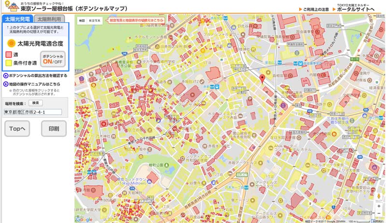Click the 赤坂アークヒルズ marker icon
Image resolution: width=386 pixels, height=223 pixels.
(x=261, y=163)
